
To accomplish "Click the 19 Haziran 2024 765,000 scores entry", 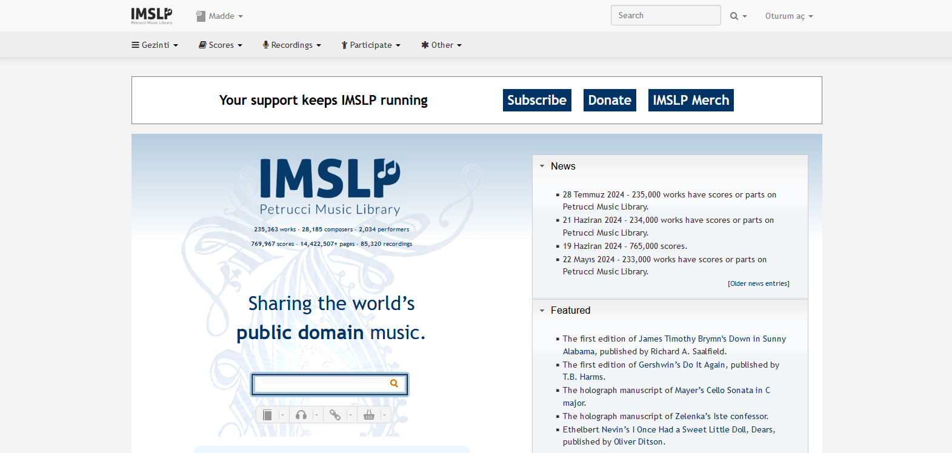I will point(625,246).
